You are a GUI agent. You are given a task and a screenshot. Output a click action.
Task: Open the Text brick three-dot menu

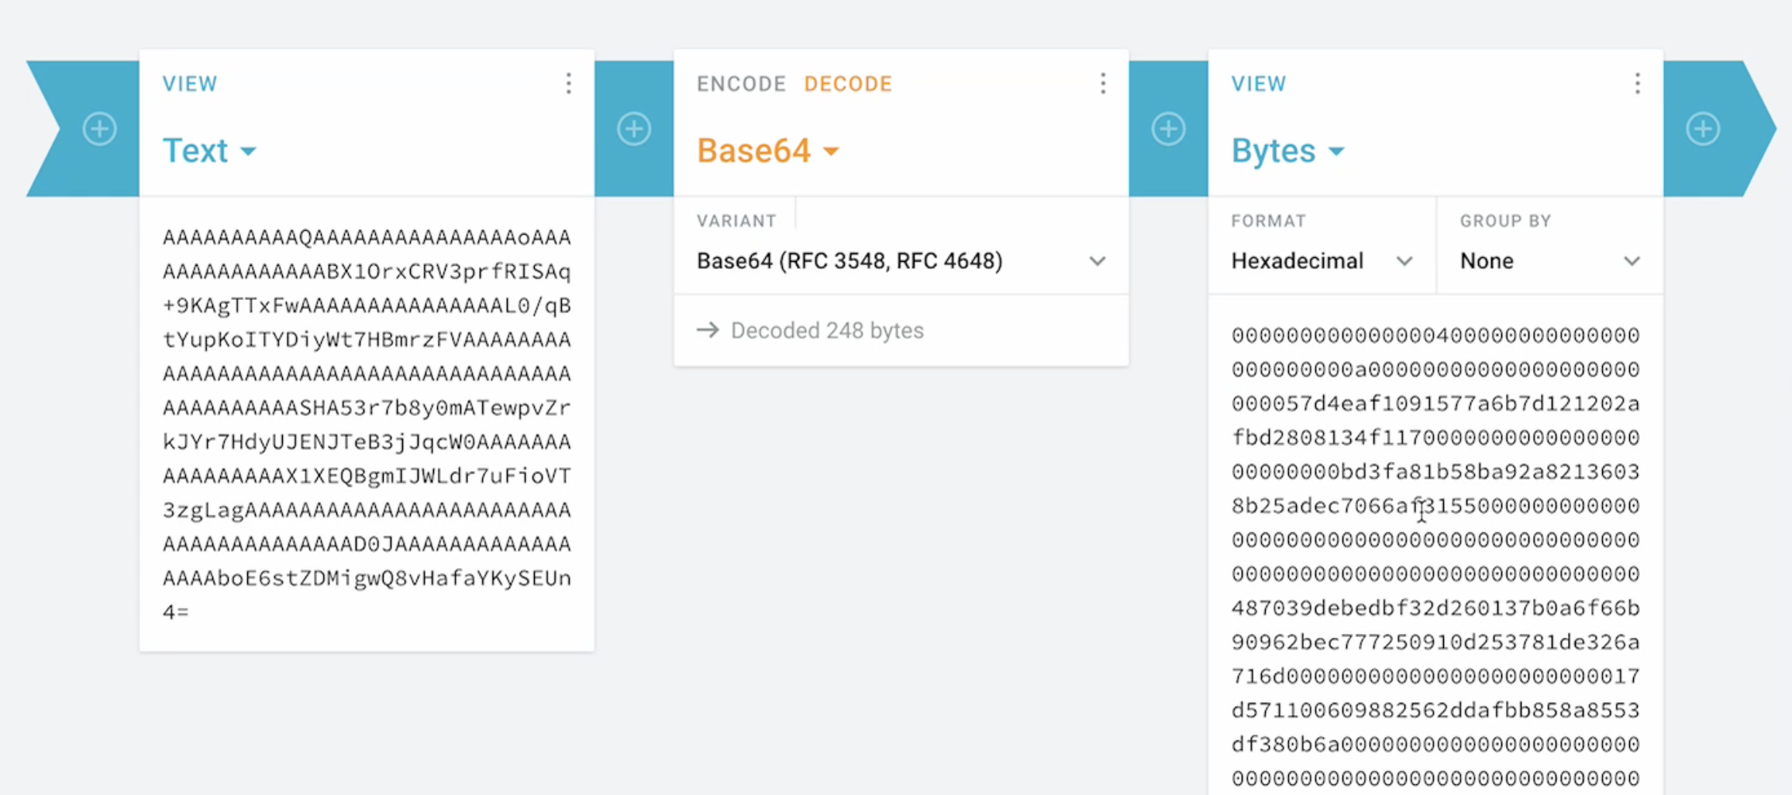(x=568, y=84)
